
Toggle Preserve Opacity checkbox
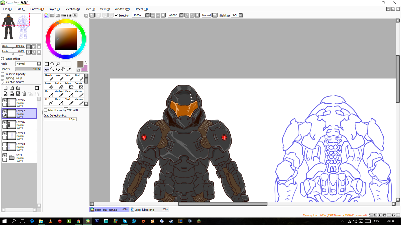3,74
